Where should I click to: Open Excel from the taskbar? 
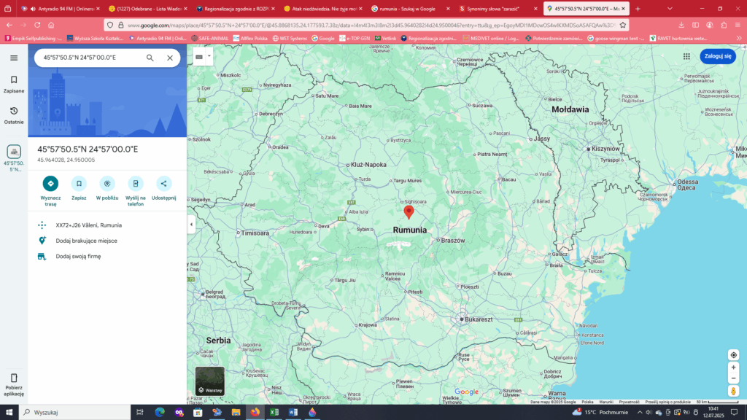pos(274,413)
